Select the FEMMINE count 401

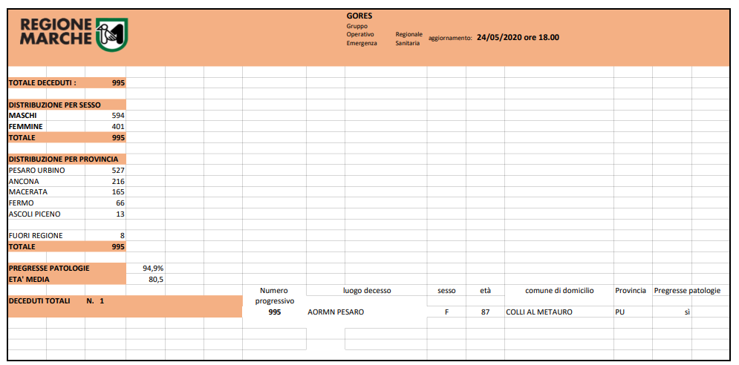click(x=118, y=127)
